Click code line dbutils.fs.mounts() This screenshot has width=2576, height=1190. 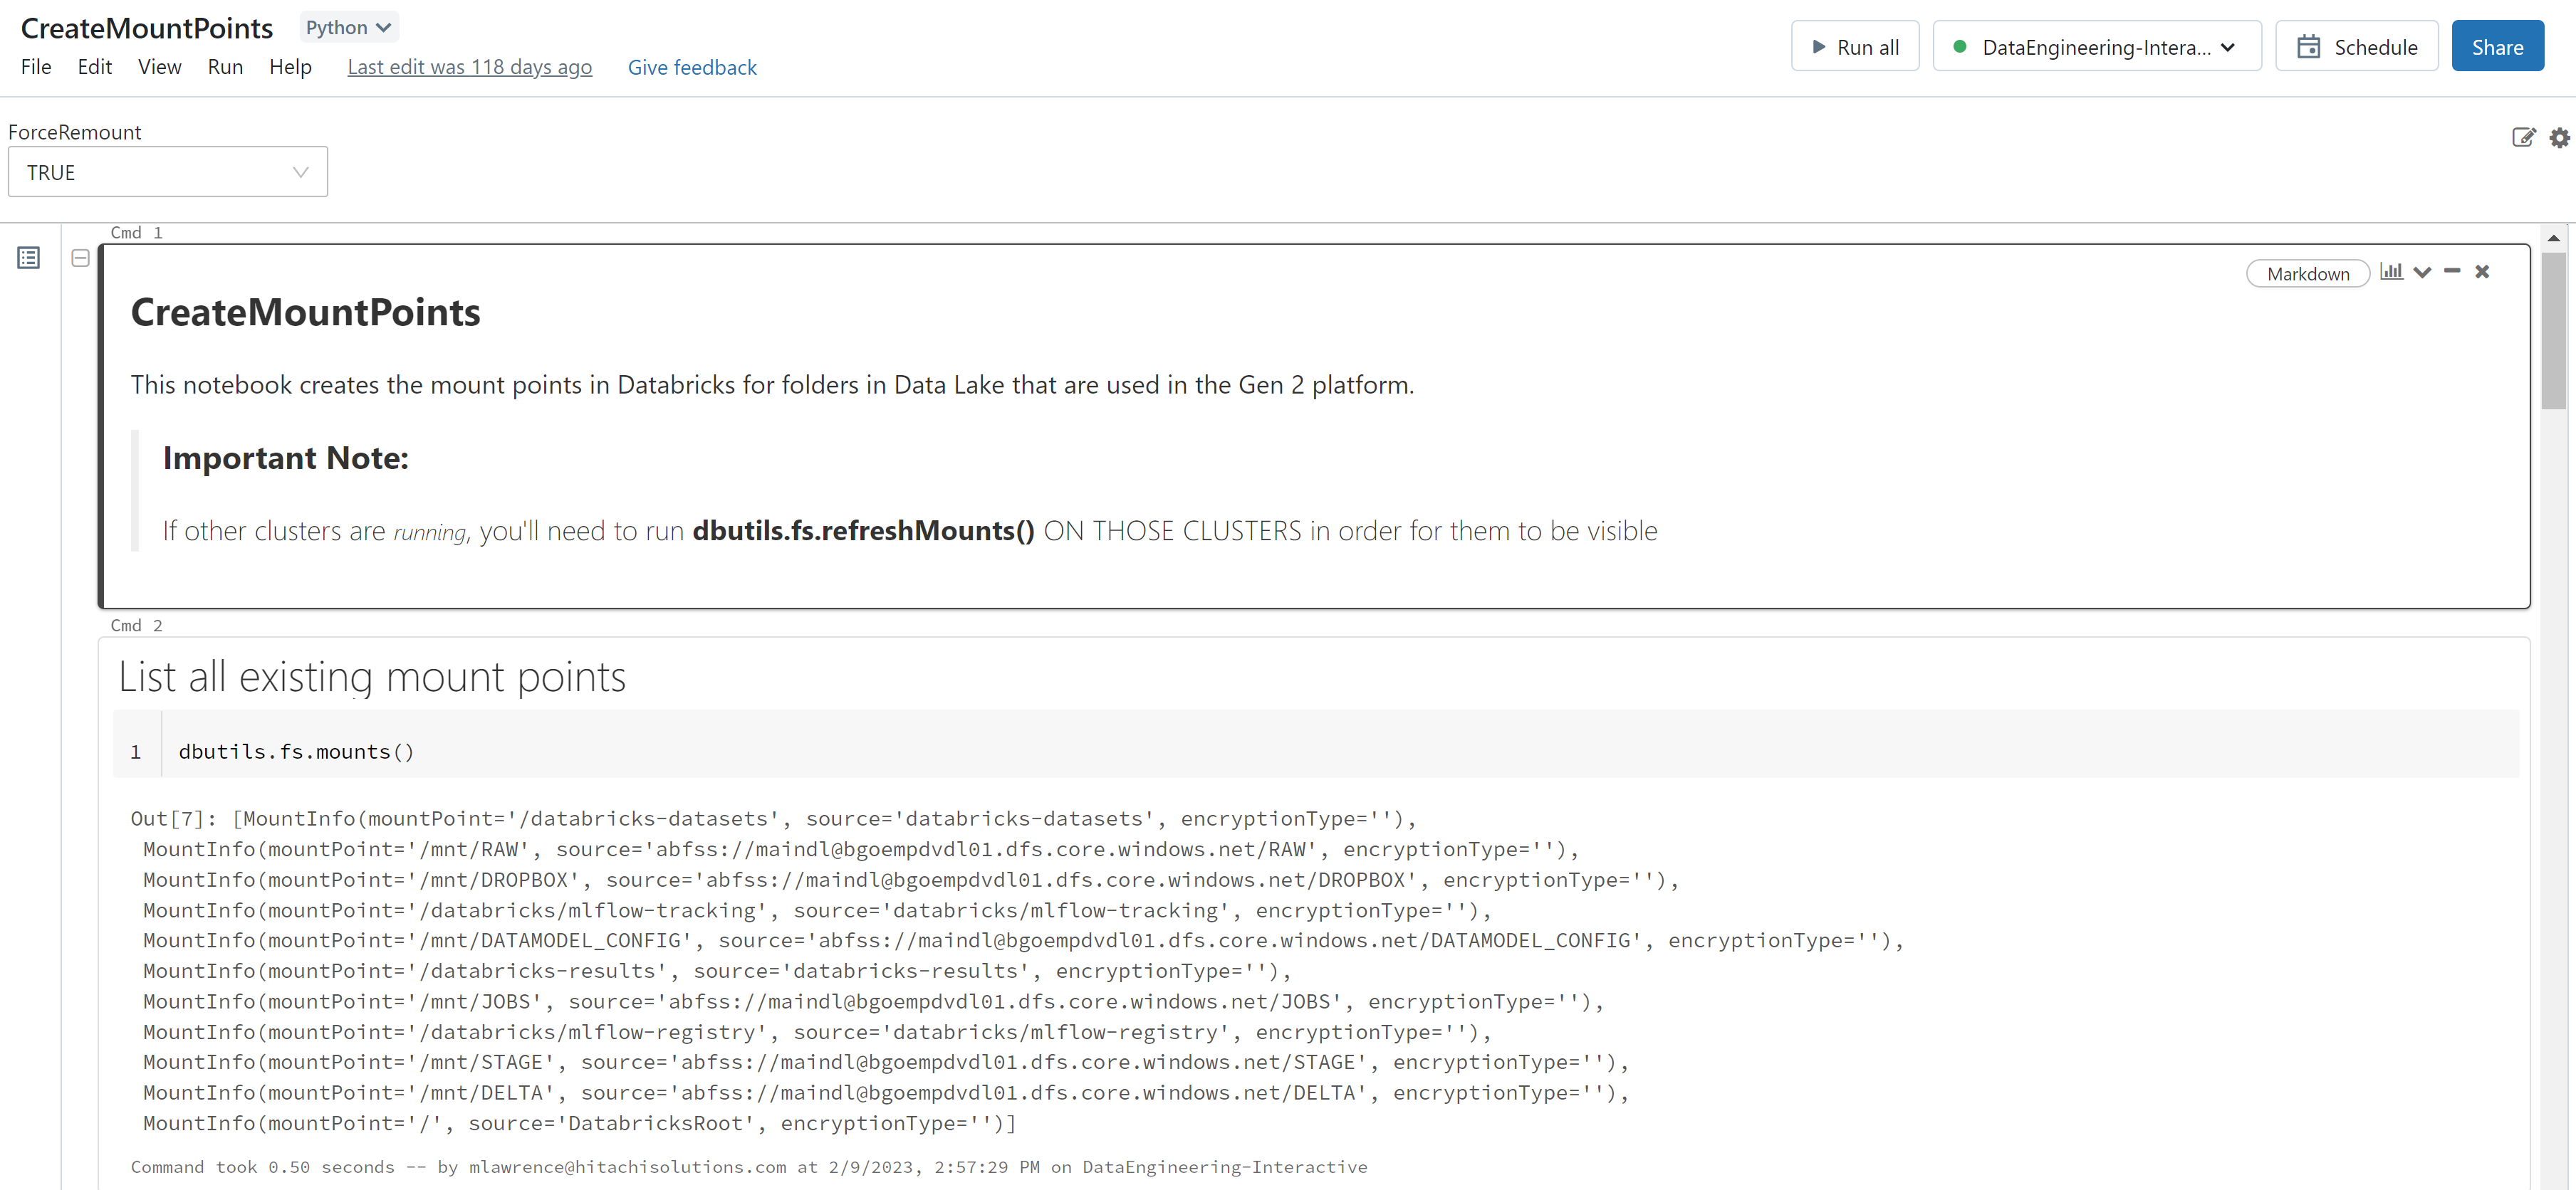point(296,752)
